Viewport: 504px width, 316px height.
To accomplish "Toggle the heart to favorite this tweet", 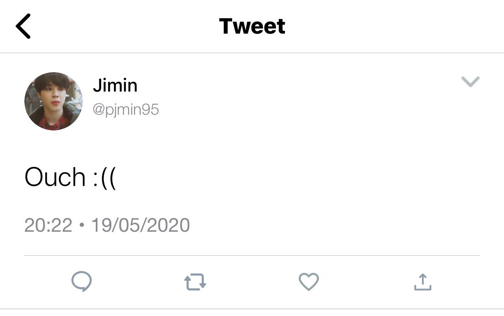I will pyautogui.click(x=309, y=282).
